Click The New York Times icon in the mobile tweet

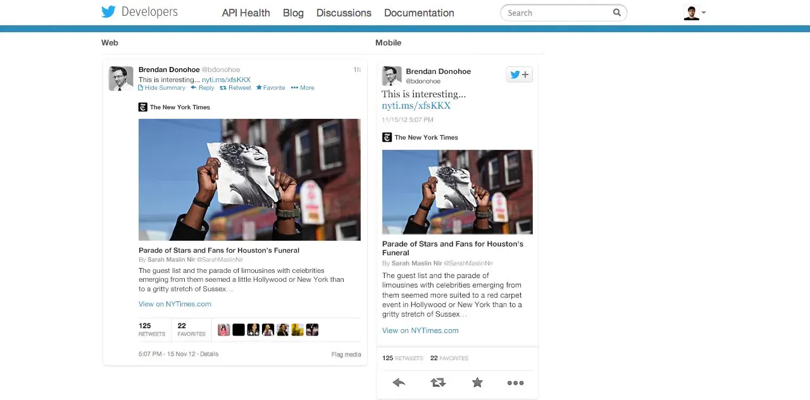[x=387, y=137]
